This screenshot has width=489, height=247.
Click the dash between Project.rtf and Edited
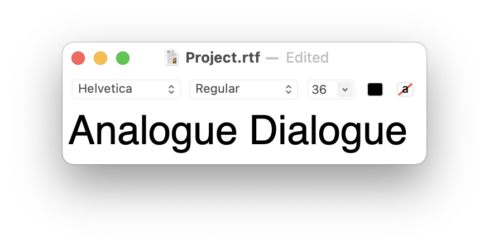[272, 58]
